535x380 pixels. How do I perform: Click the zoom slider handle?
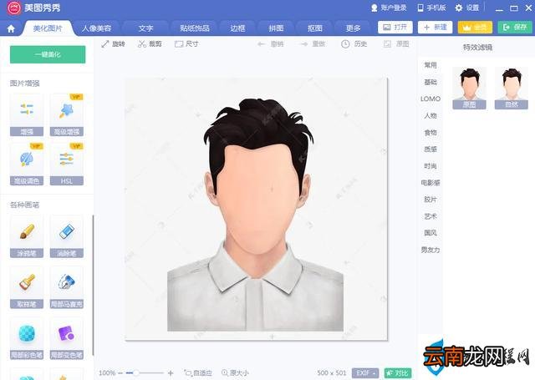[135, 373]
